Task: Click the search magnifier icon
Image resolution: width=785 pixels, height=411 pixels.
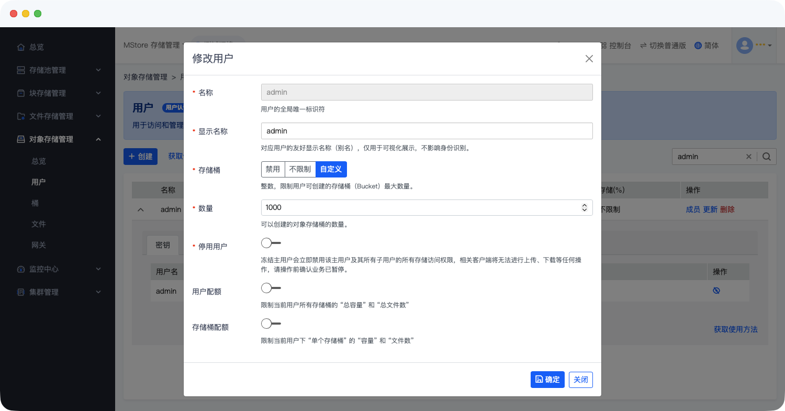Action: pos(766,157)
